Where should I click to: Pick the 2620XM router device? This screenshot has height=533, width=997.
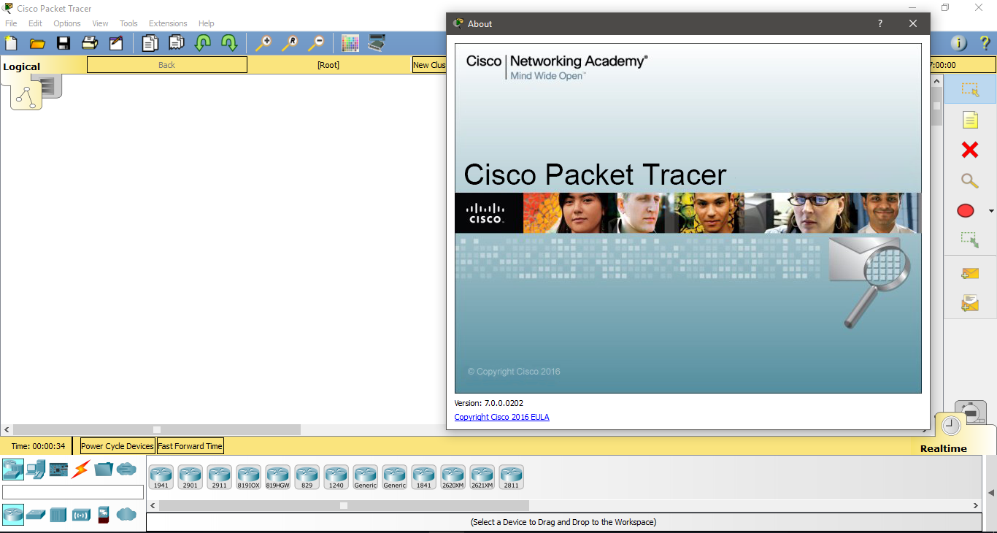[453, 477]
